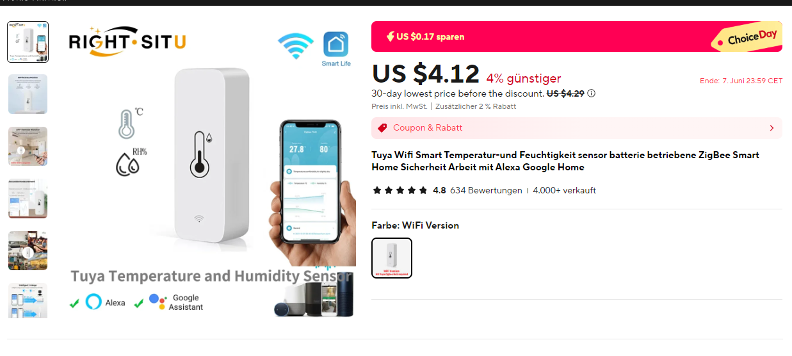Click the US $0.17 sparen banner

tap(576, 36)
